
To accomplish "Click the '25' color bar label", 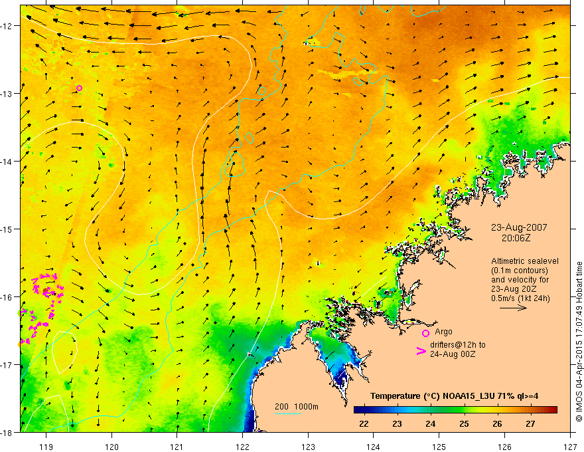I will [x=464, y=423].
